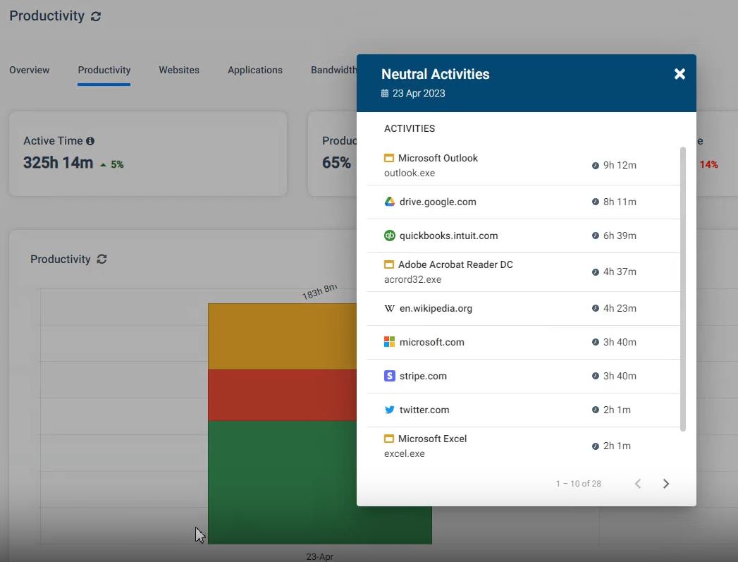Image resolution: width=738 pixels, height=562 pixels.
Task: Click the 65% productive value
Action: 336,163
